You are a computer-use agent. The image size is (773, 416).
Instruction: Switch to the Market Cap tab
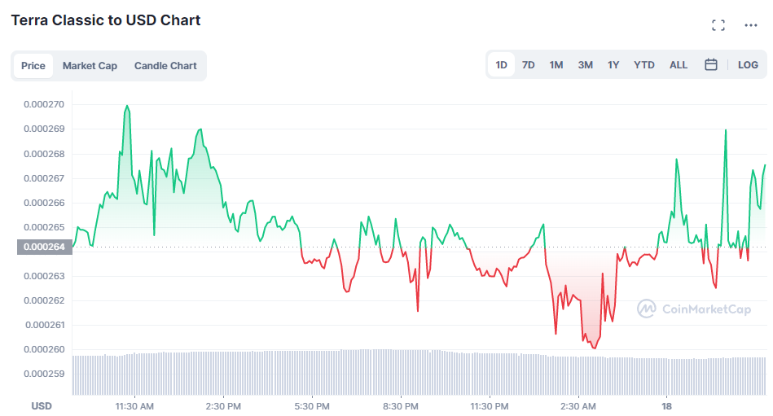point(90,66)
